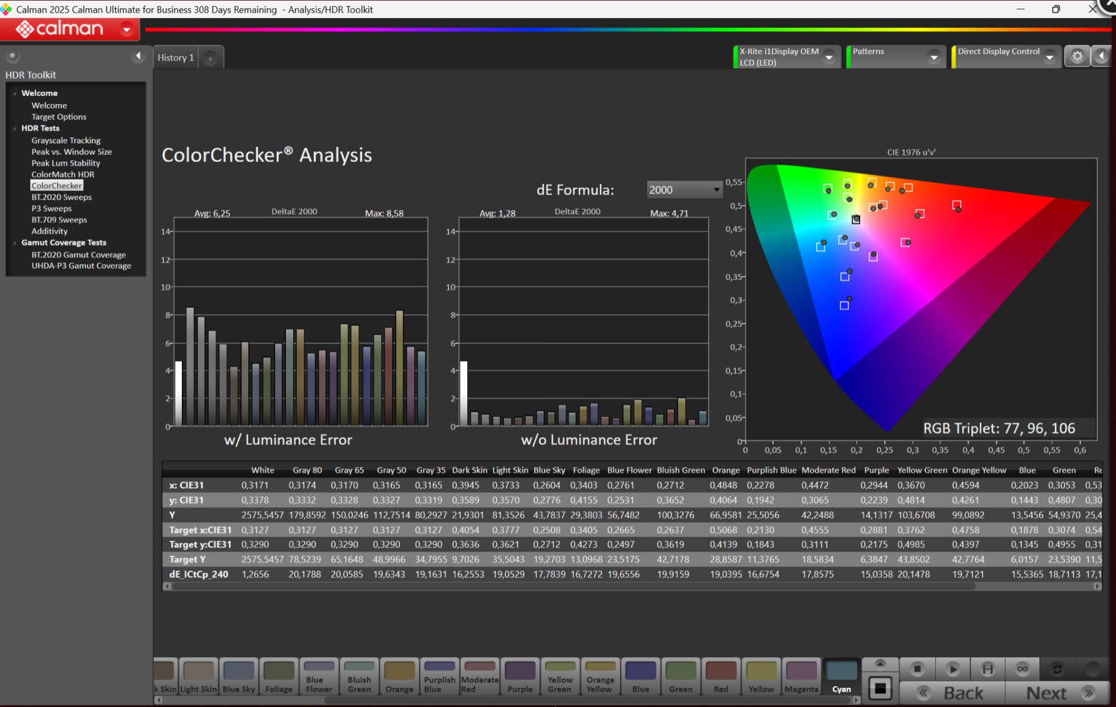Open BT.2020 Gamut Coverage page
This screenshot has width=1116, height=707.
pyautogui.click(x=78, y=255)
